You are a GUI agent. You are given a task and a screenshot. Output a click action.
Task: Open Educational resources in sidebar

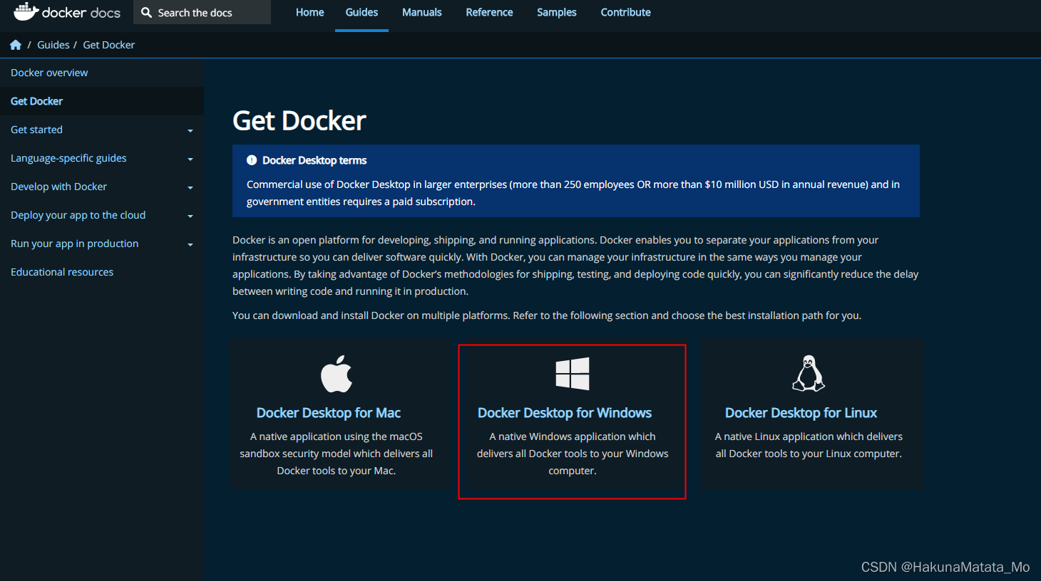(x=62, y=272)
